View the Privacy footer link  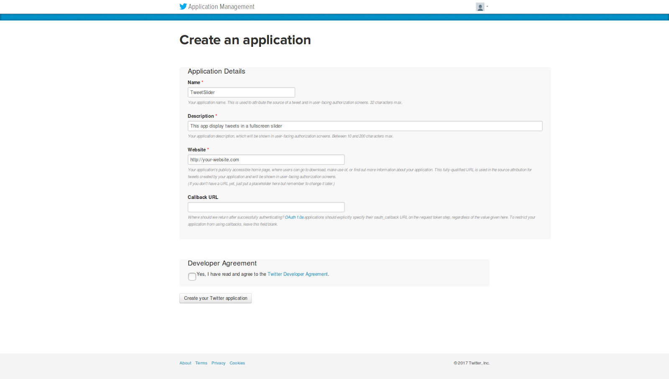point(218,363)
